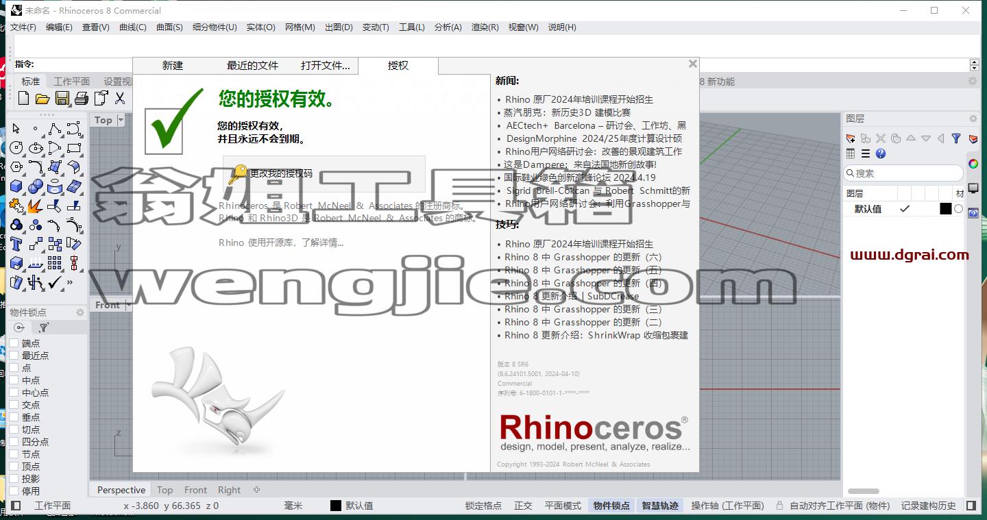Click the Explode icon
Image resolution: width=987 pixels, height=520 pixels.
tap(36, 206)
